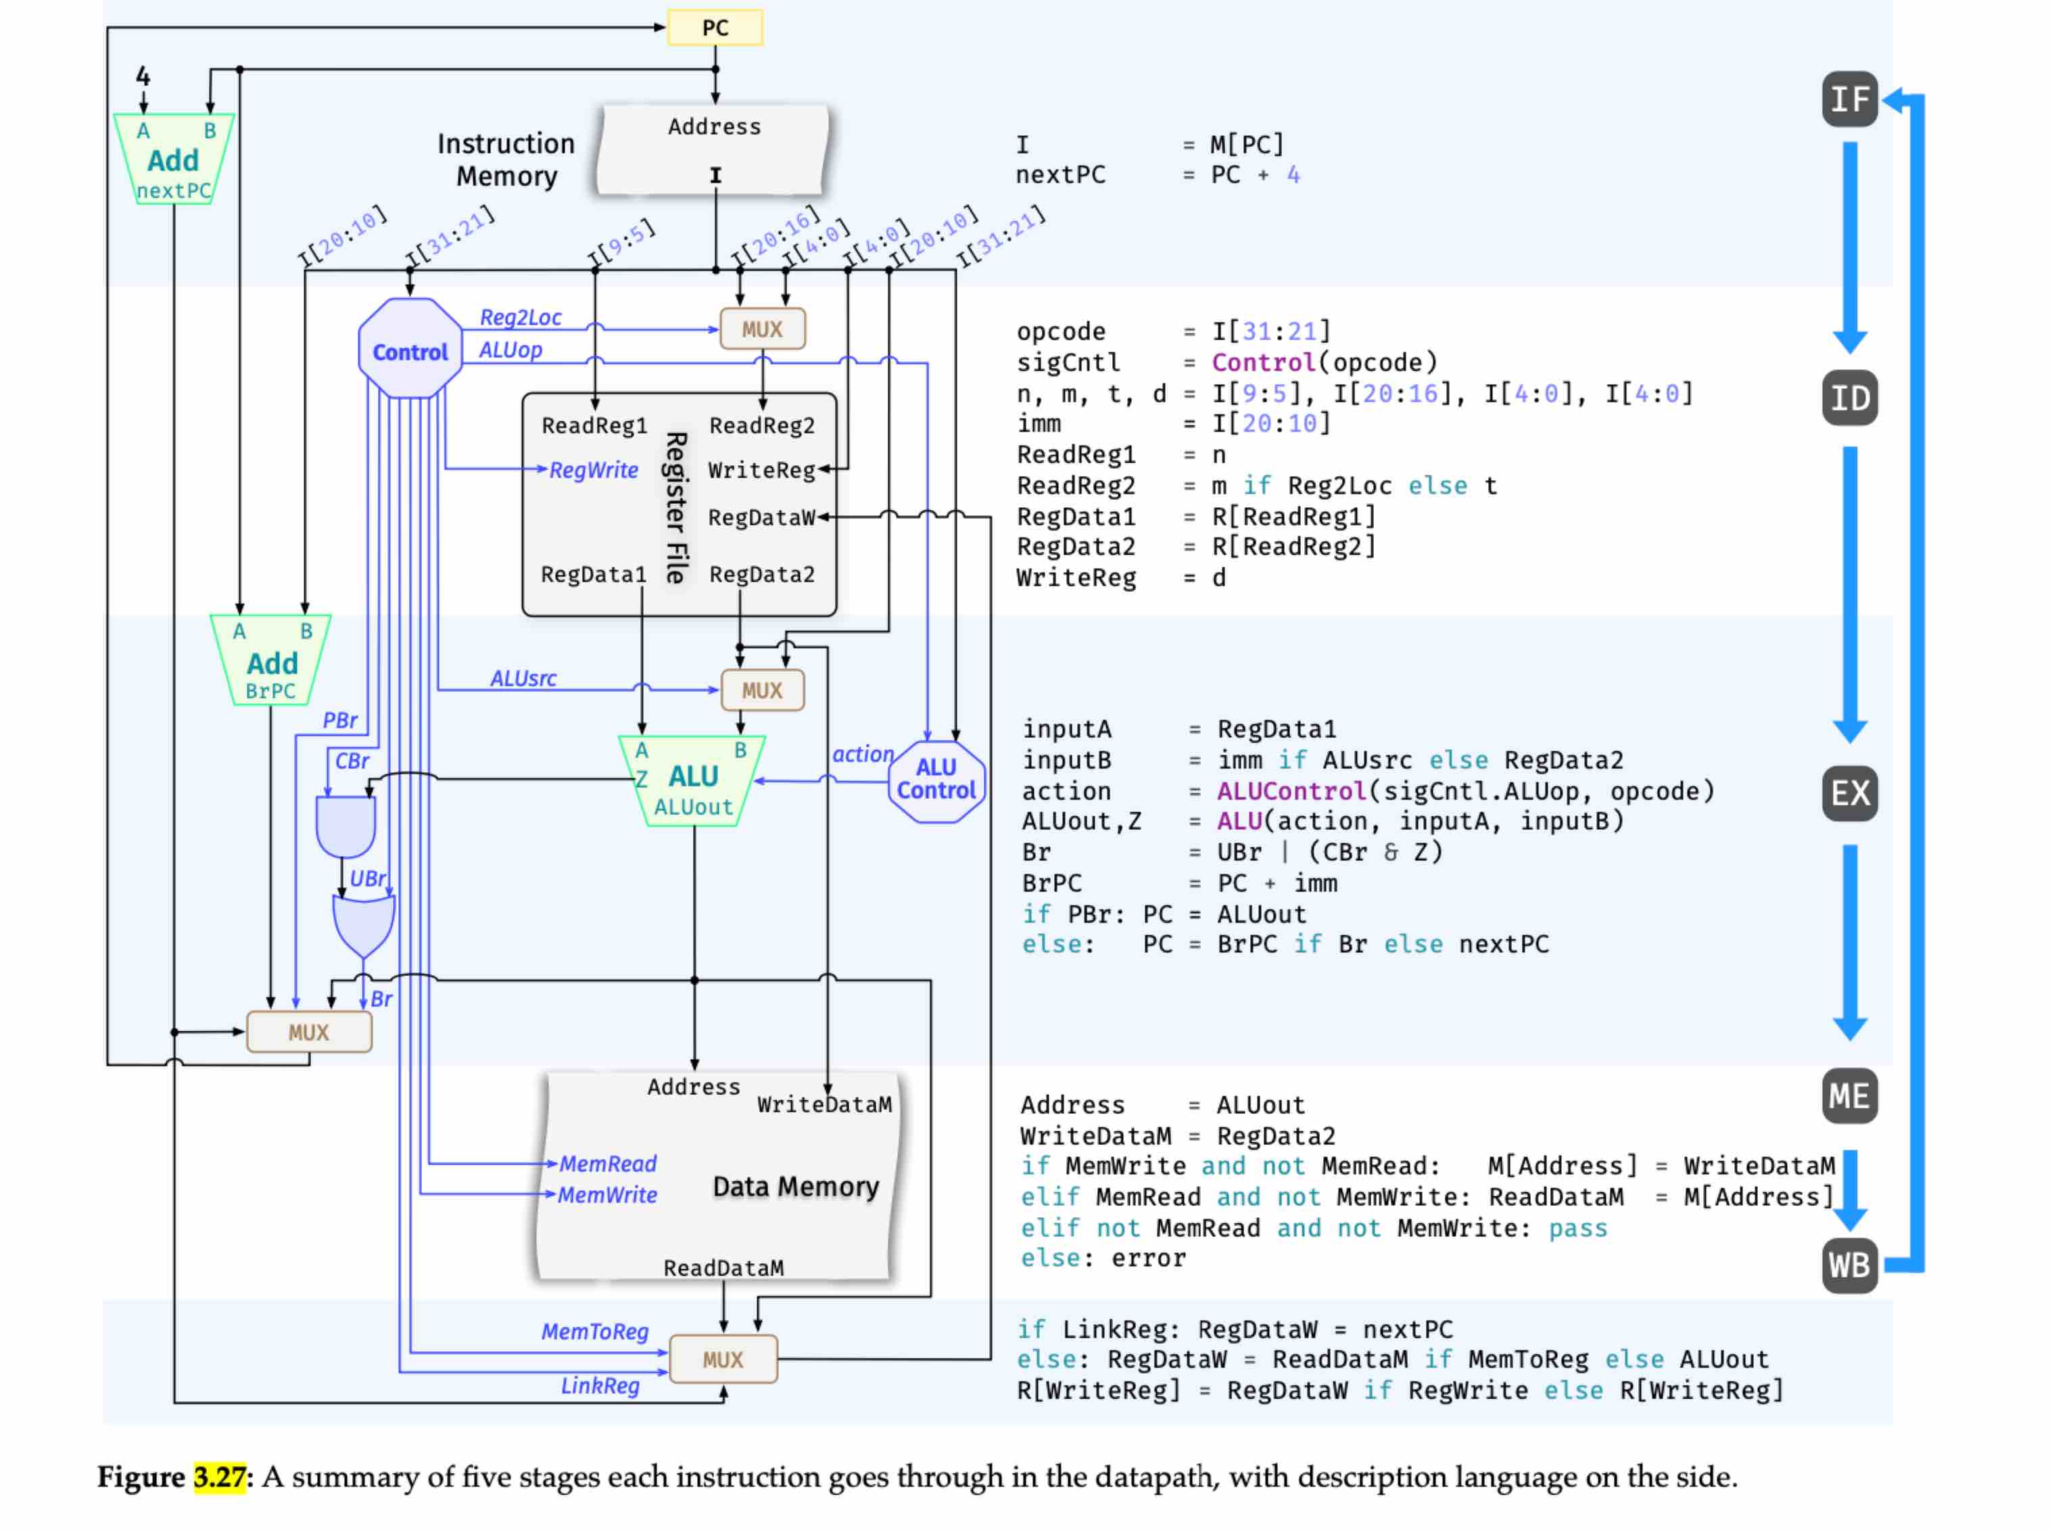Click the MUX fed by Reg2Loc
2052x1531 pixels.
click(761, 329)
